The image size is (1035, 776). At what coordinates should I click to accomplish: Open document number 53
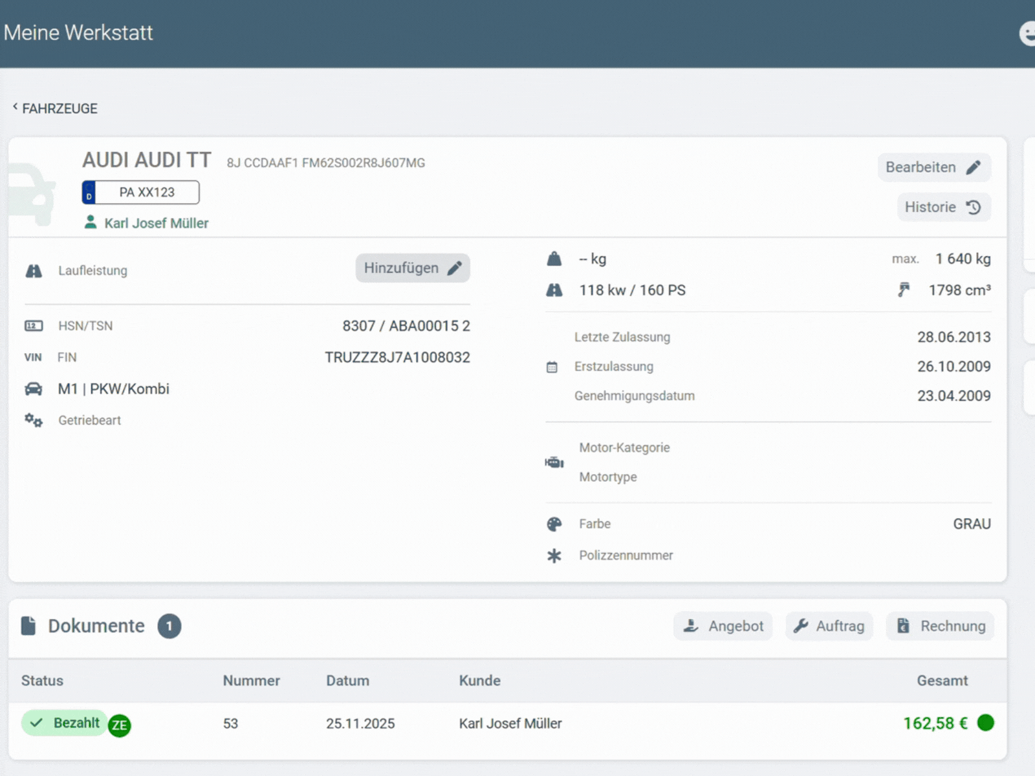pyautogui.click(x=231, y=724)
